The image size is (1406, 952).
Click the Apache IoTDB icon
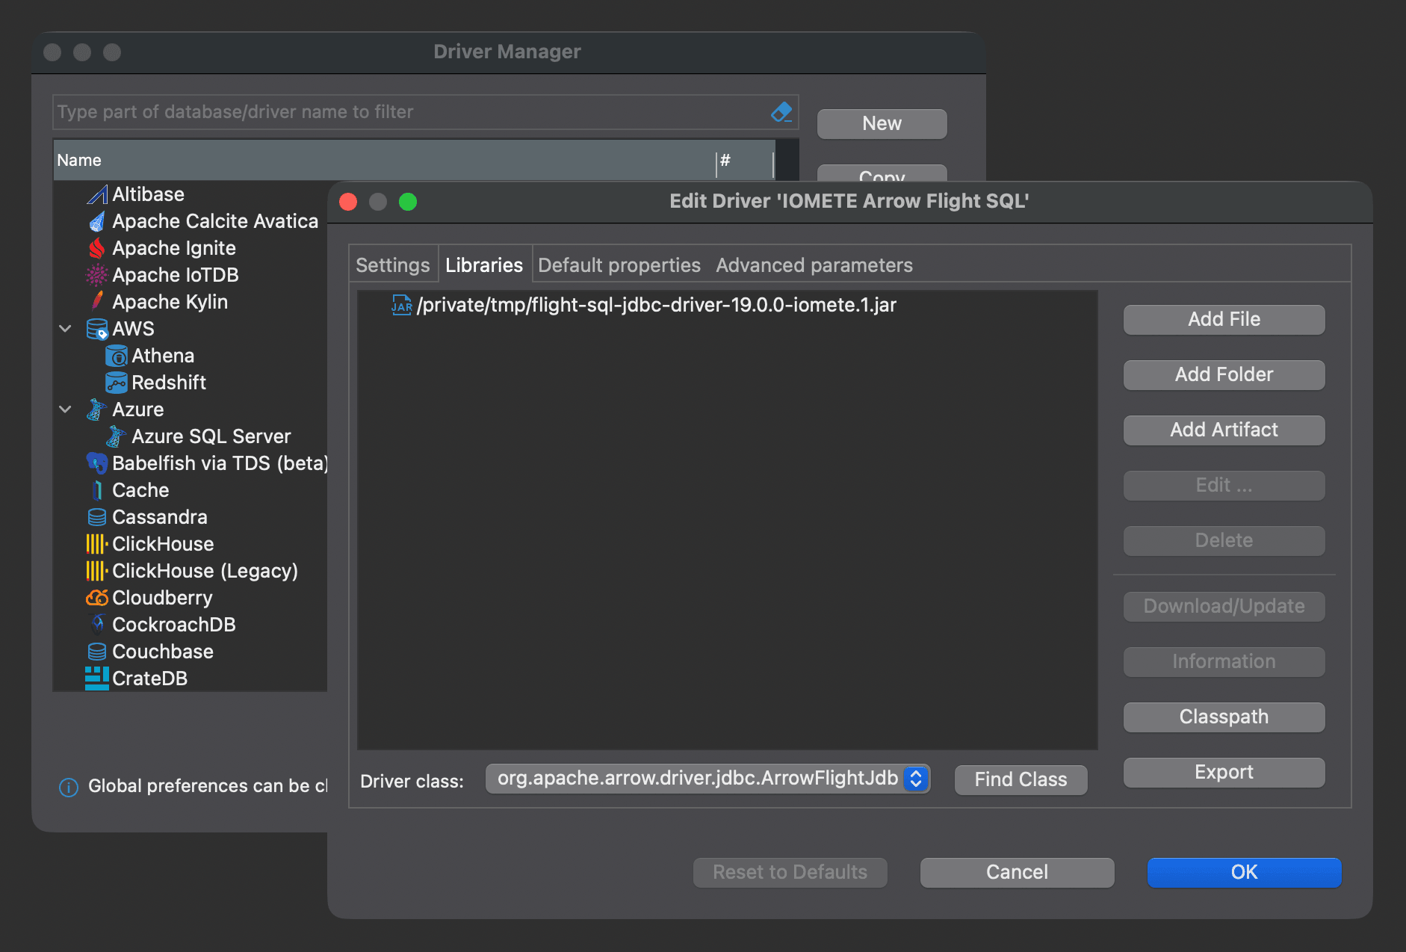(x=97, y=275)
